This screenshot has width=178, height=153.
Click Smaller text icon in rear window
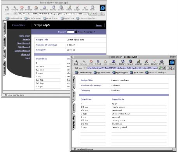85,8
